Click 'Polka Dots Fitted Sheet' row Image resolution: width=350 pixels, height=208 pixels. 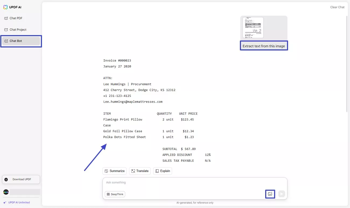point(149,137)
